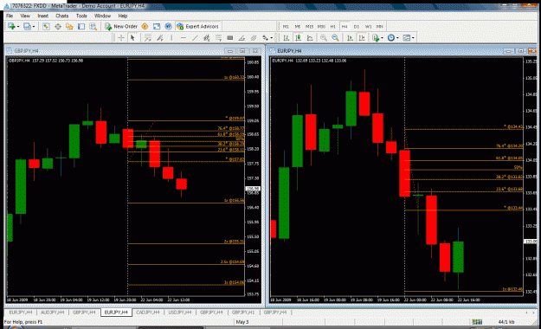Toggle the Expert Advisors button
The width and height of the screenshot is (541, 329).
coord(197,26)
